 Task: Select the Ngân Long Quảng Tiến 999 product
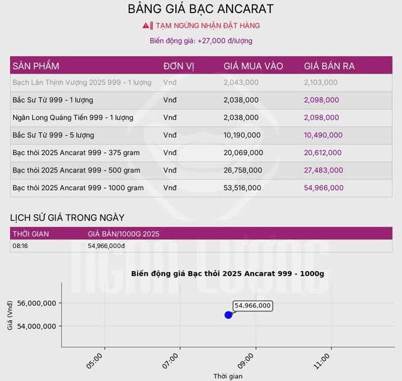[73, 117]
